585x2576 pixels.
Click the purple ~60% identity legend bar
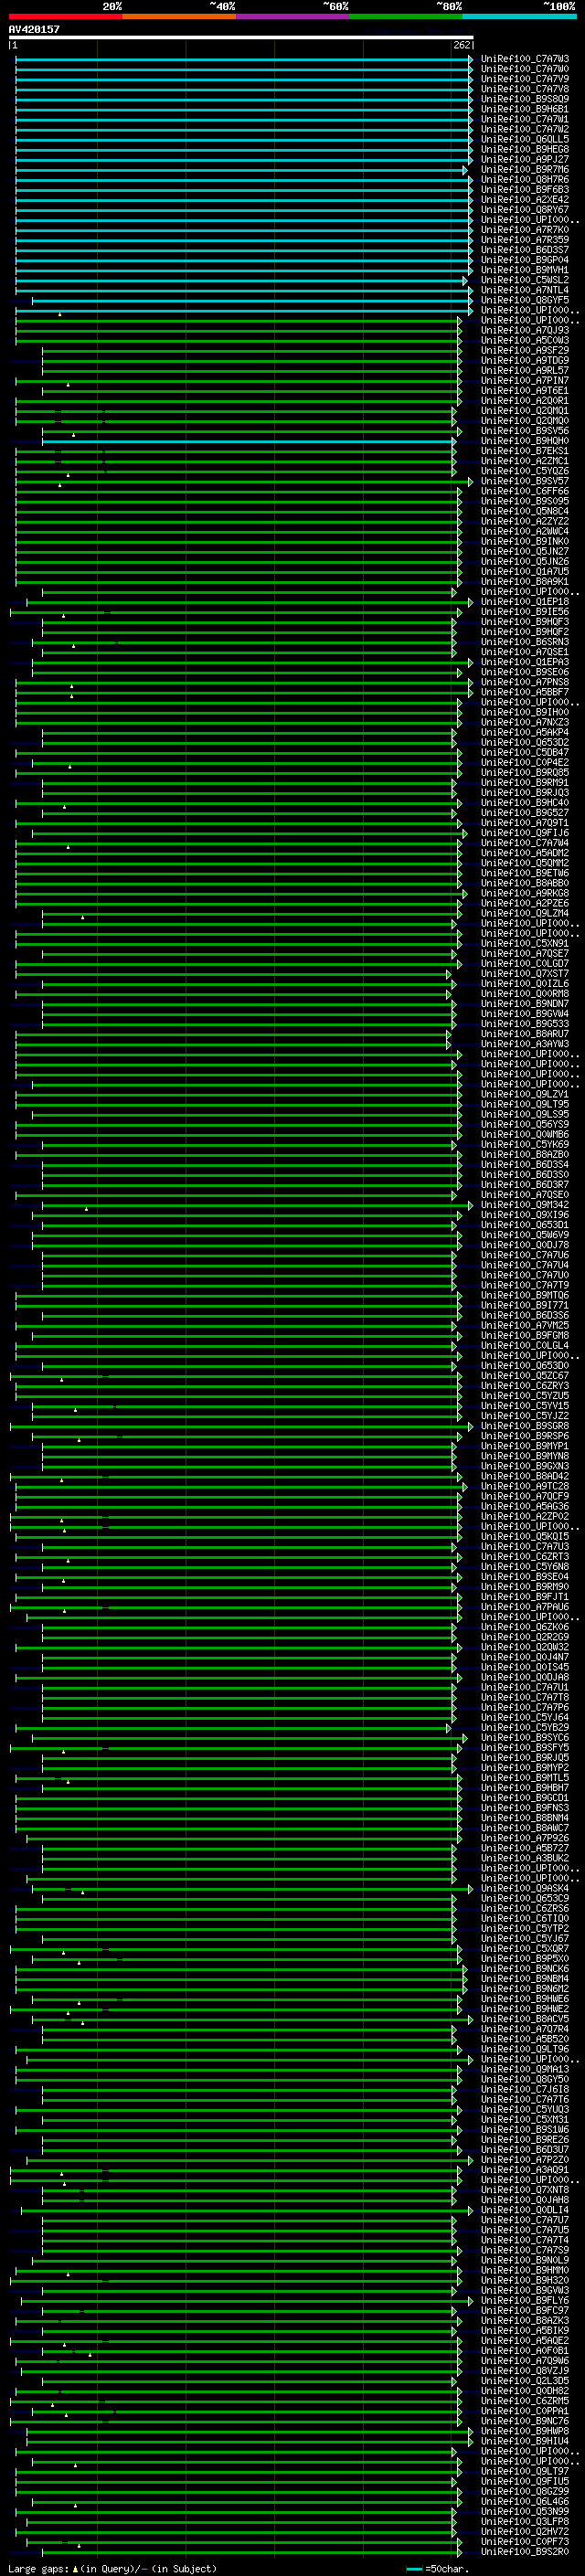[x=292, y=16]
